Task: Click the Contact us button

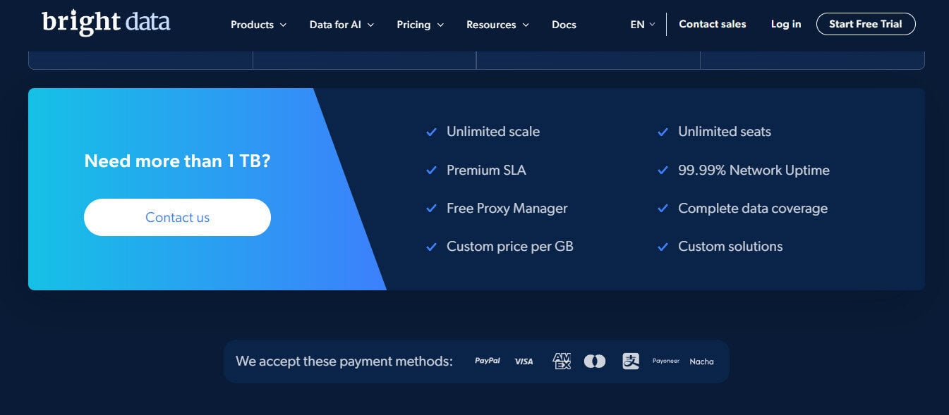Action: pyautogui.click(x=177, y=217)
